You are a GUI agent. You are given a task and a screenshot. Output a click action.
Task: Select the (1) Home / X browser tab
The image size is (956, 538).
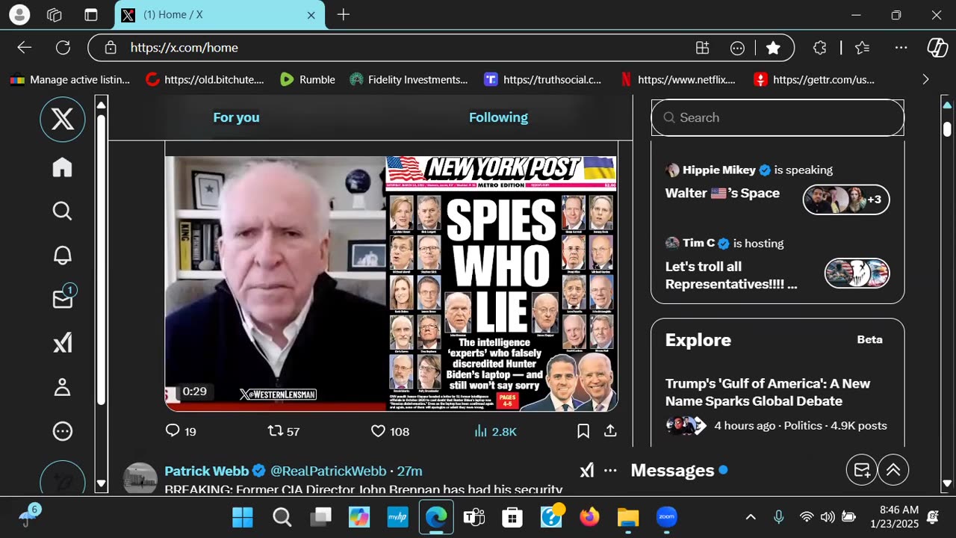[220, 15]
